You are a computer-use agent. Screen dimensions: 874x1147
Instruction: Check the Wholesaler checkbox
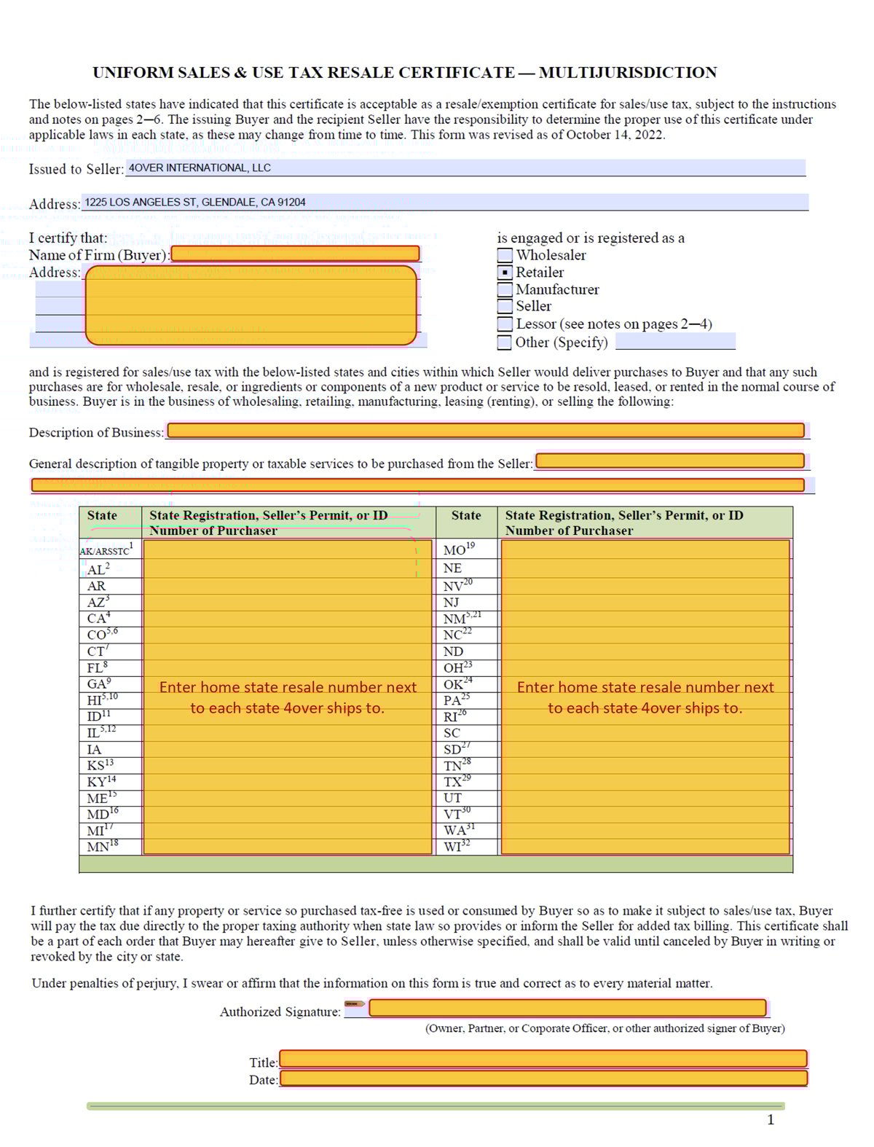pyautogui.click(x=505, y=255)
